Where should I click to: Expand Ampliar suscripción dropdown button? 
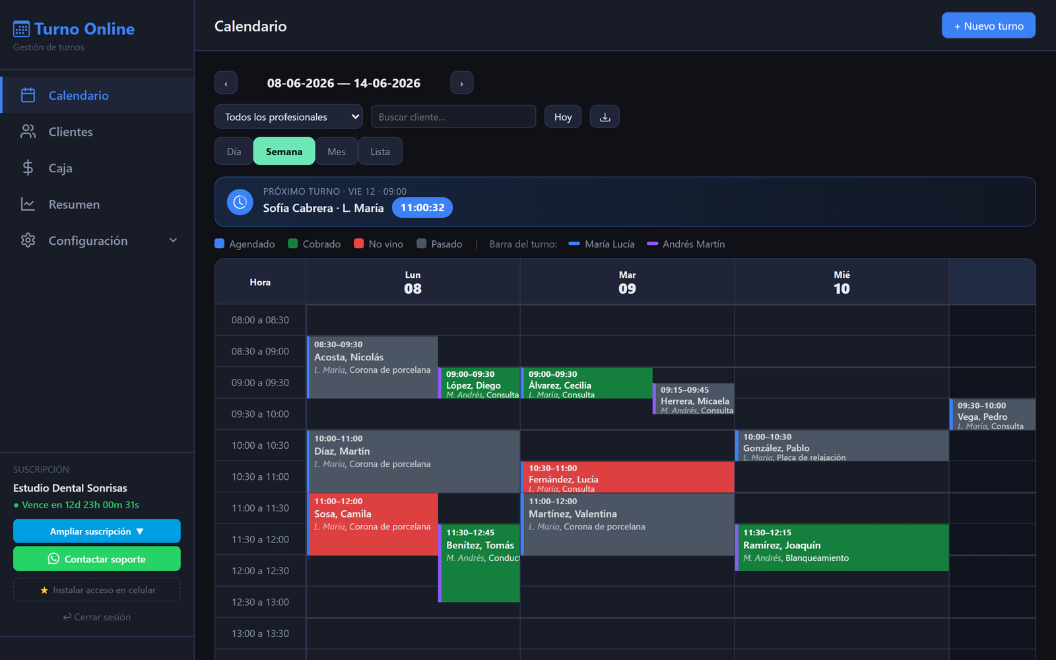[x=97, y=531]
